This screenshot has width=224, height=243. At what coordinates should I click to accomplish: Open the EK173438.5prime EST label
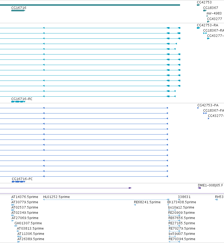coord(182,202)
